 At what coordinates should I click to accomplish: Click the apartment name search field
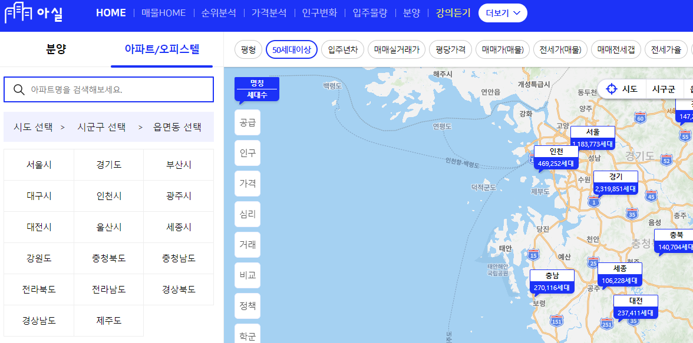tap(108, 89)
